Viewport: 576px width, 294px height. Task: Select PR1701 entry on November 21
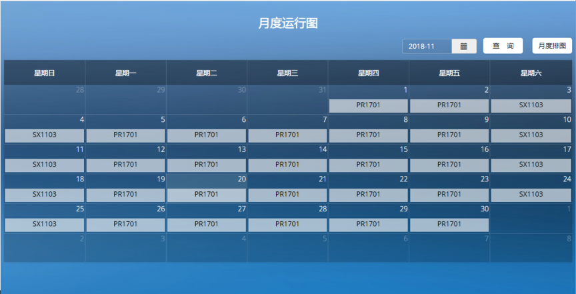[287, 195]
